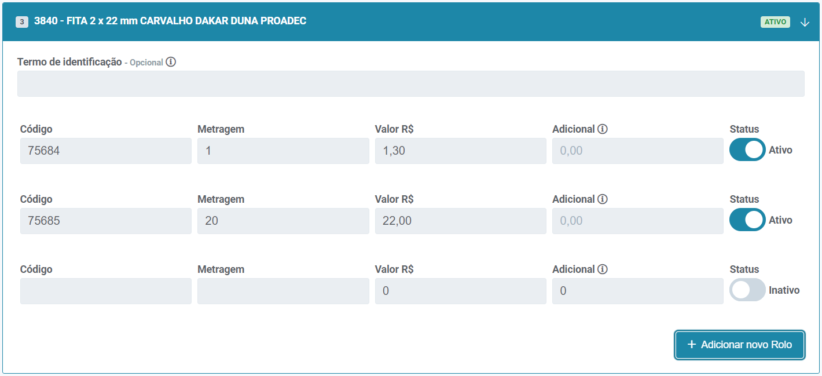Collapse panel using header down arrow

tap(805, 22)
